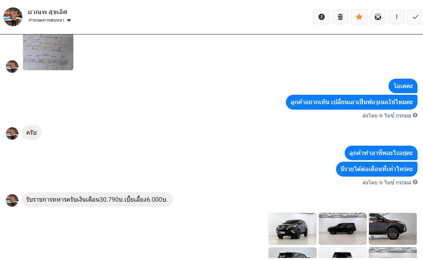The image size is (423, 260).
Task: Click sender name ไนซ์ กรกมล under income message
Action: click(x=398, y=182)
